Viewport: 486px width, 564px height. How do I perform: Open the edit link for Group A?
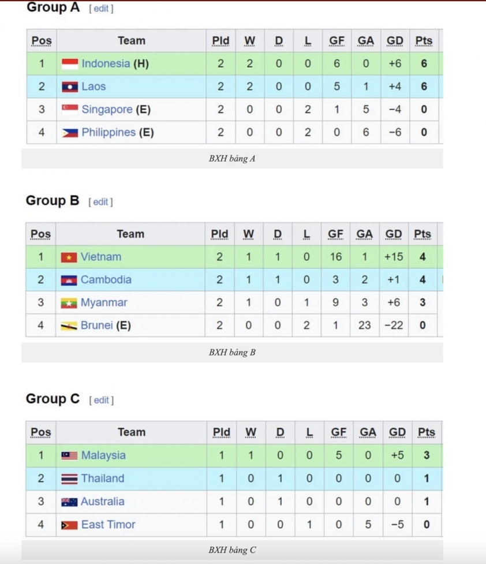[101, 8]
